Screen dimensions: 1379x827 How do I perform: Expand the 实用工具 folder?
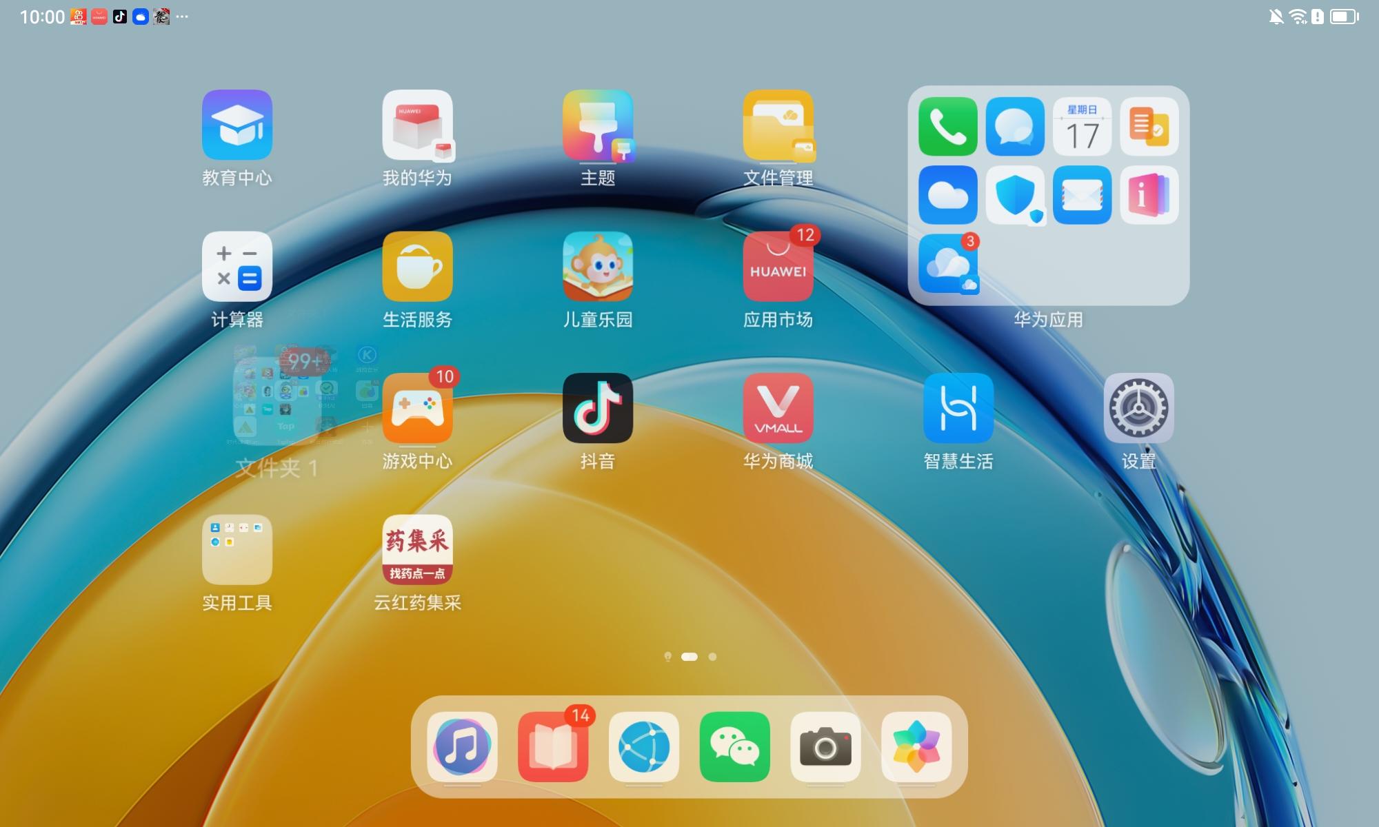[x=237, y=550]
